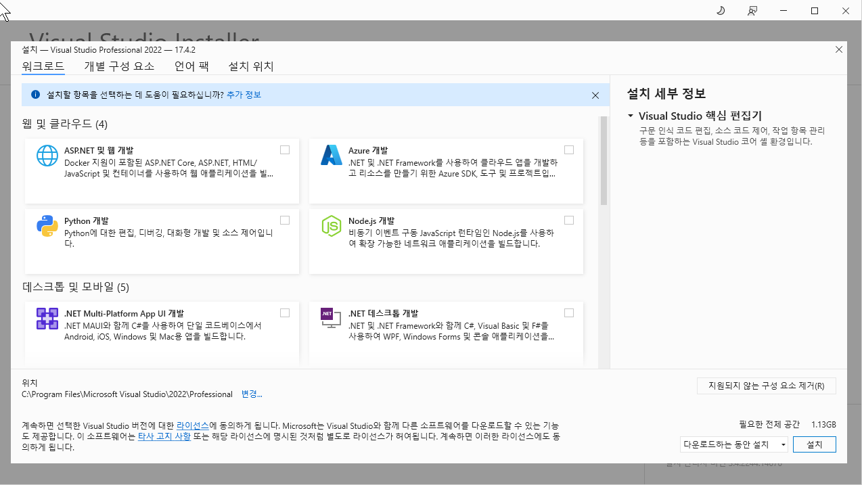This screenshot has height=485, width=862.
Task: Click the Azure 개발 title text
Action: tap(368, 150)
